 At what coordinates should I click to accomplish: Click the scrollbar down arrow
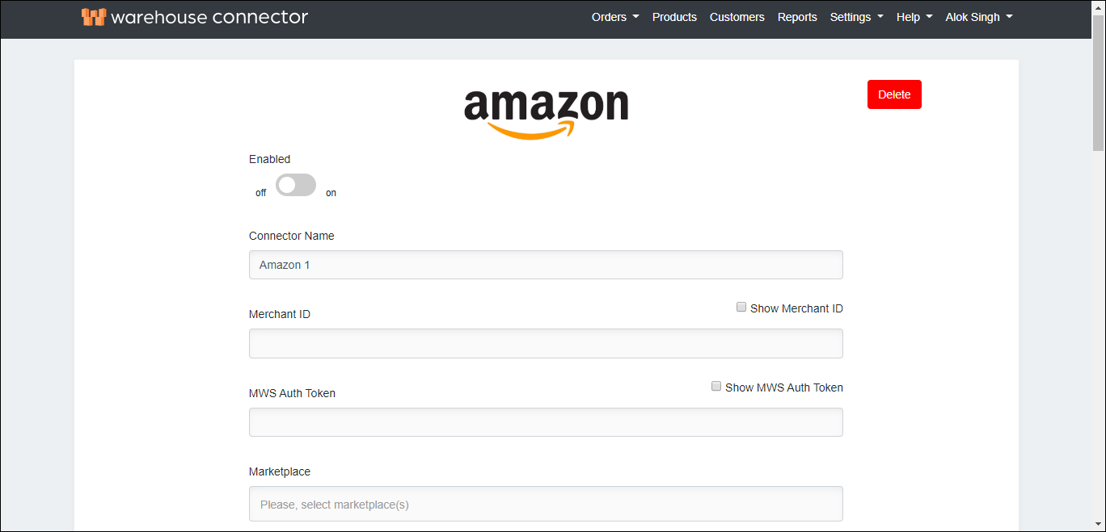click(x=1100, y=524)
